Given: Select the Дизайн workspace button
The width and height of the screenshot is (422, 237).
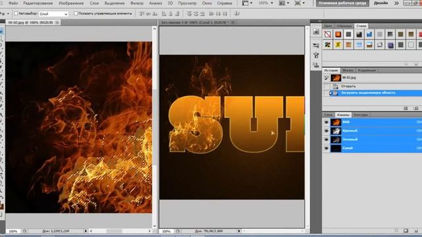Looking at the screenshot, I should click(x=381, y=3).
